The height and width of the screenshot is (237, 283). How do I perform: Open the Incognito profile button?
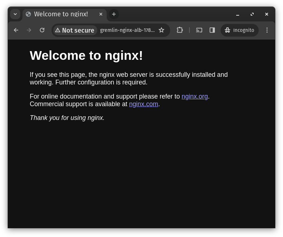click(x=239, y=30)
